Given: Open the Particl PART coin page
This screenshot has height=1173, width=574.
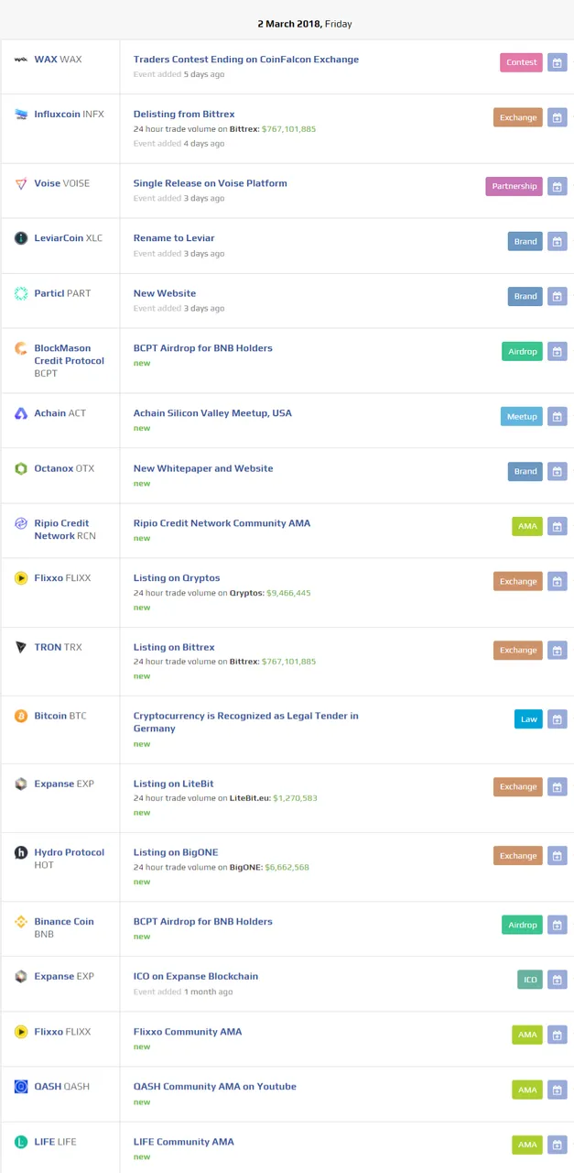Looking at the screenshot, I should 62,293.
